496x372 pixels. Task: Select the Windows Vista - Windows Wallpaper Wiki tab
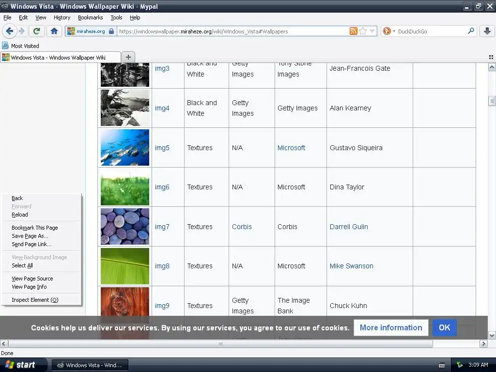(x=61, y=57)
